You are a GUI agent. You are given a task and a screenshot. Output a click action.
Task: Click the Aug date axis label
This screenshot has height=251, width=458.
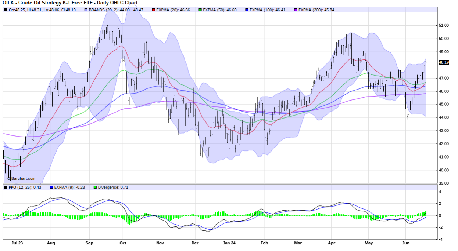[x=51, y=243]
